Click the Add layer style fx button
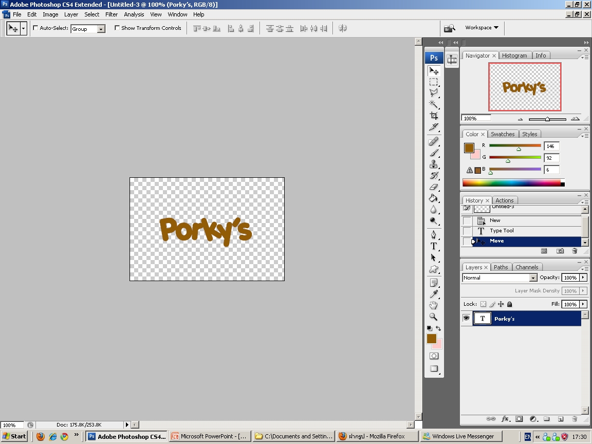 (x=506, y=419)
